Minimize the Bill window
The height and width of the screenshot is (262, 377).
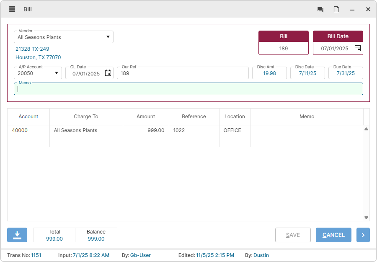tap(352, 10)
